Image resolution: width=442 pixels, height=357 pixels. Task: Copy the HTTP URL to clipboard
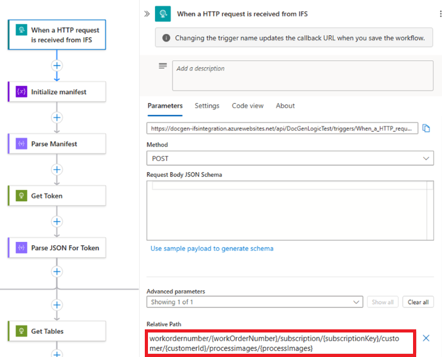tap(426, 128)
